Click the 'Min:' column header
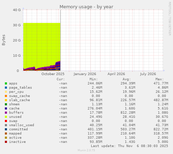 tap(94, 79)
